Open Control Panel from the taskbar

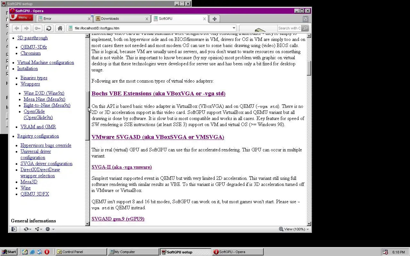[x=81, y=252]
